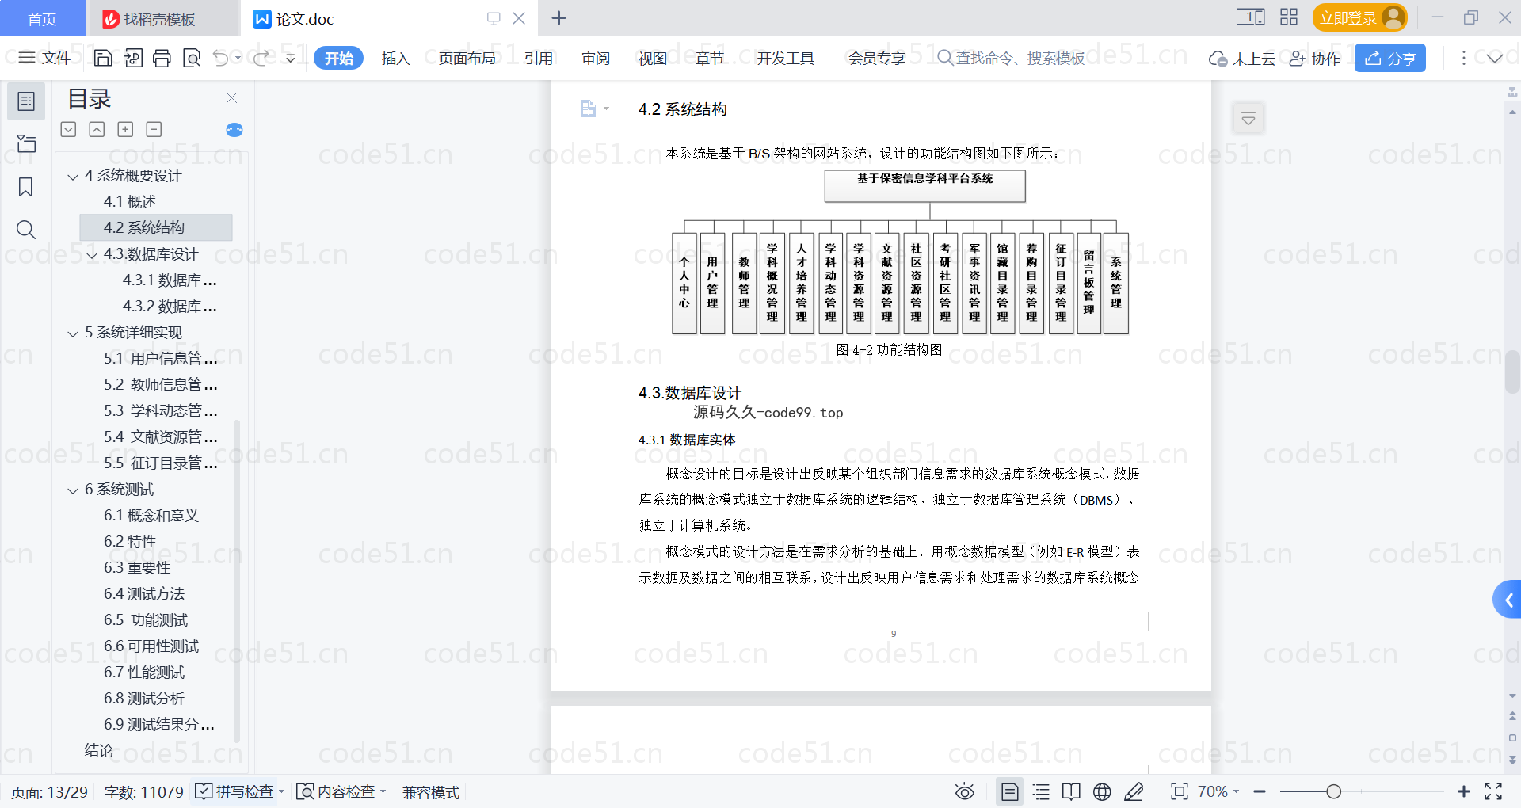Expand the ribbon chevron at top right
Screen dimensions: 1521x808
(x=1495, y=58)
